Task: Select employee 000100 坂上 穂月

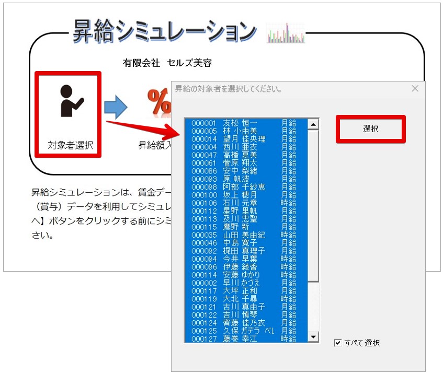Action: coord(246,195)
